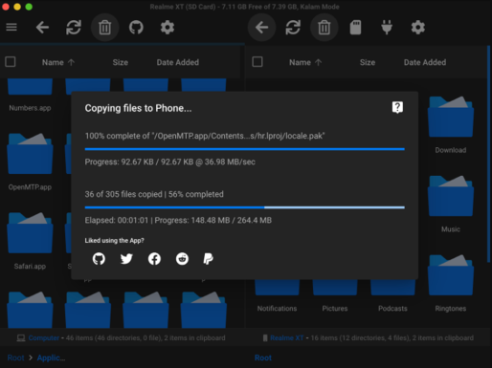492x368 pixels.
Task: Sort phone pane by Name column
Action: (x=305, y=62)
